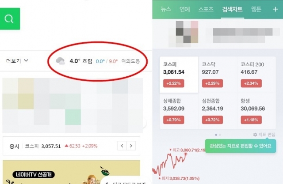This screenshot has height=184, width=283.
Task: Select the 검색차트 tab
Action: coord(232,9)
